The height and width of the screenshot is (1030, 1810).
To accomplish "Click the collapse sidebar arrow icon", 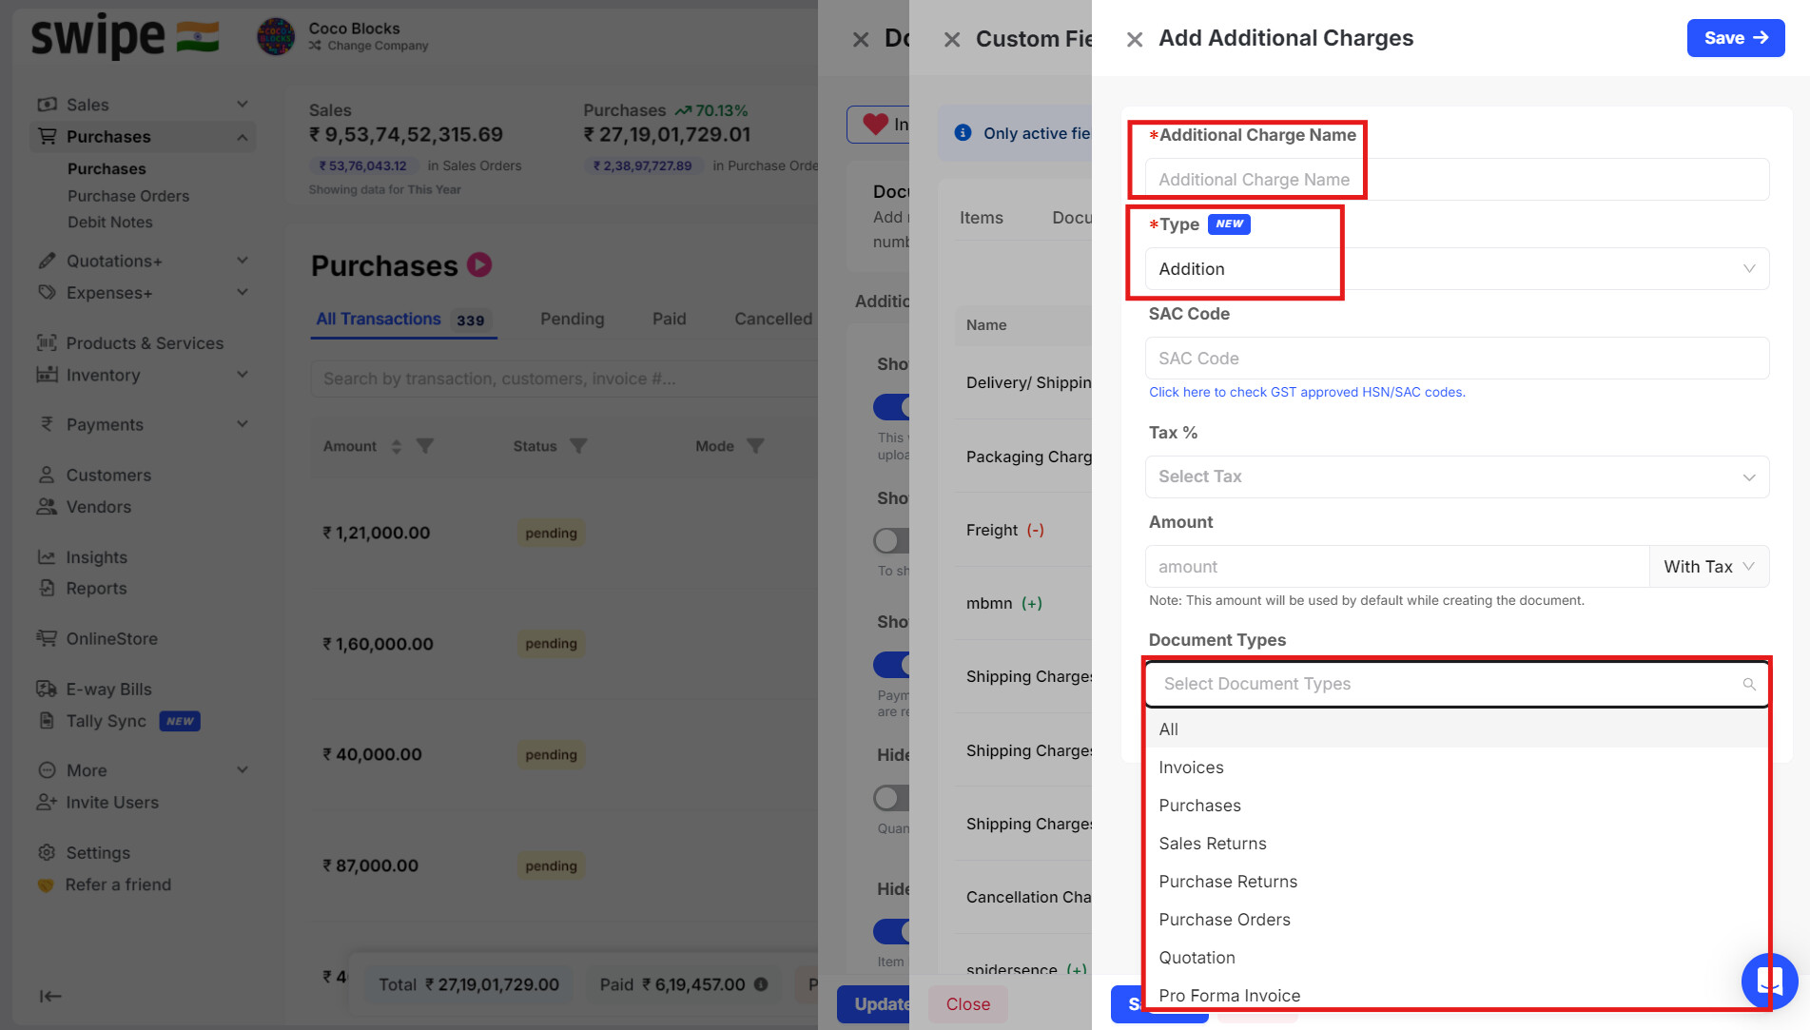I will (50, 996).
